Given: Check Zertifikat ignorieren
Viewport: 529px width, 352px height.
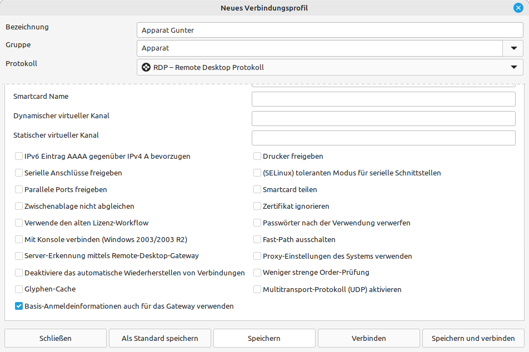Looking at the screenshot, I should [x=257, y=206].
